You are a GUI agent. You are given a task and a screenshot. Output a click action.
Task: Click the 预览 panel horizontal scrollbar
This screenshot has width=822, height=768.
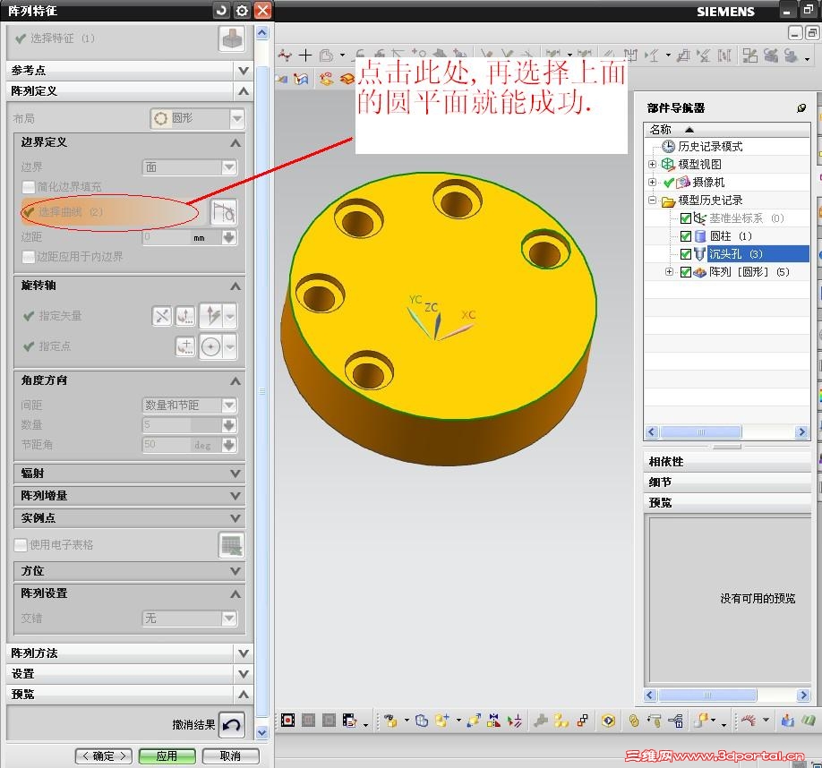(x=726, y=695)
